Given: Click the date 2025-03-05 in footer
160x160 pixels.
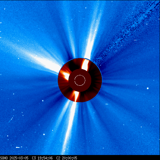Looking at the screenshot, I should (x=19, y=158).
